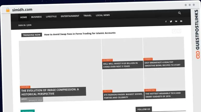201x112 pixels.
Task: Open the YouTube icon in header
Action: (x=181, y=21)
